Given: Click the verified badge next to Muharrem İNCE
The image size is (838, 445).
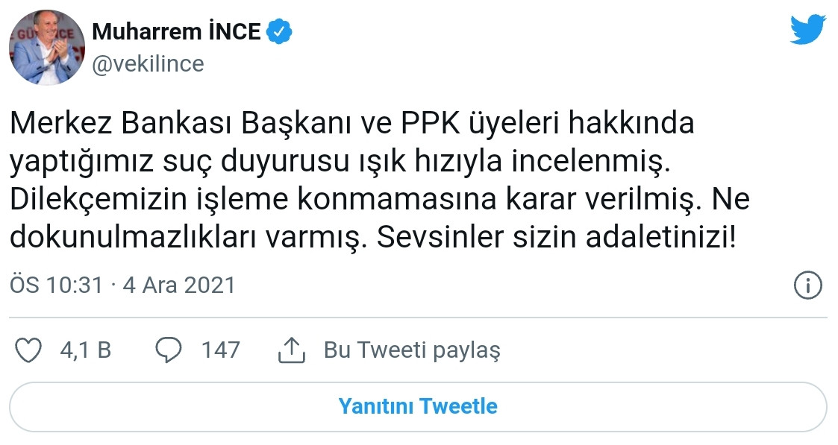Looking at the screenshot, I should pos(279,31).
